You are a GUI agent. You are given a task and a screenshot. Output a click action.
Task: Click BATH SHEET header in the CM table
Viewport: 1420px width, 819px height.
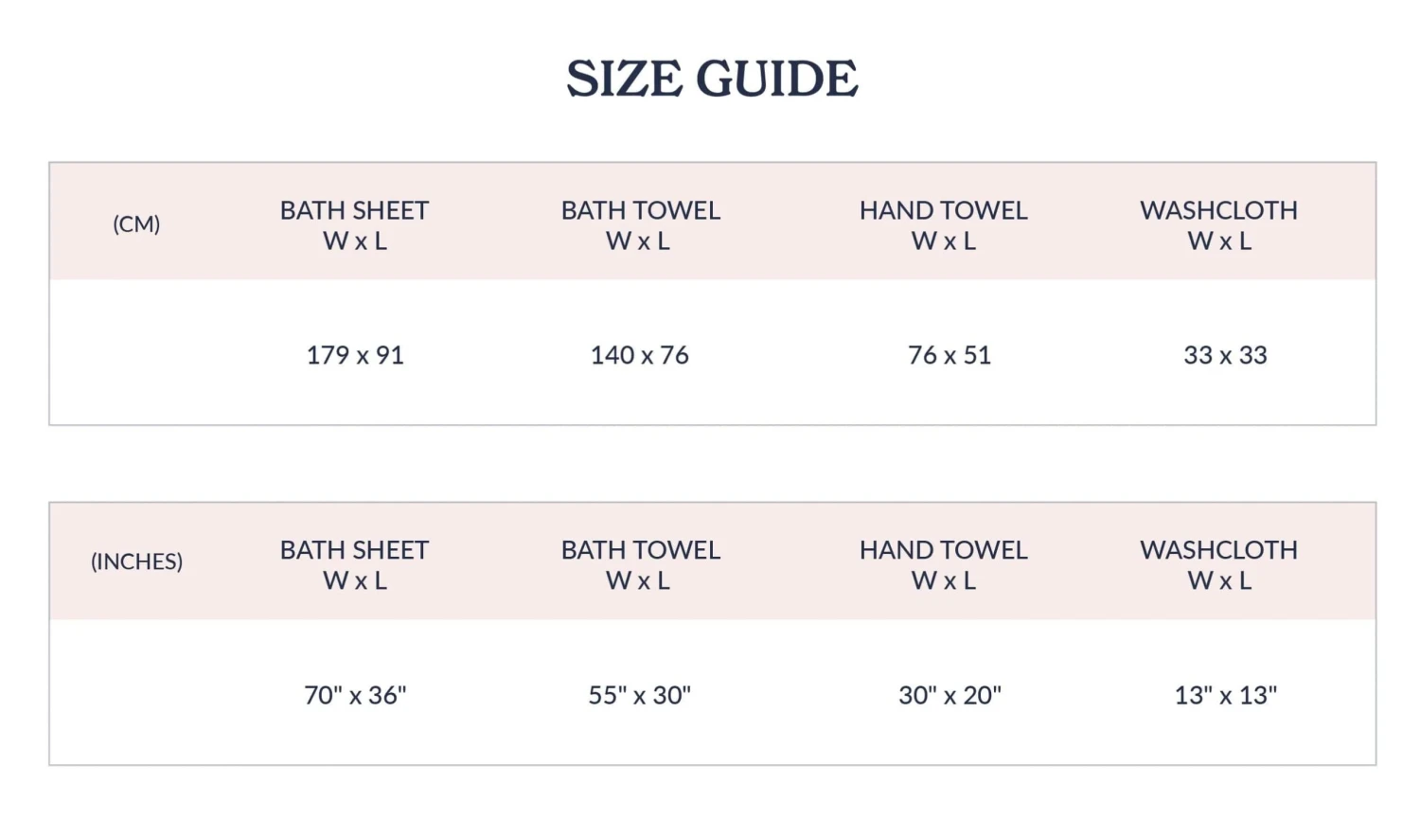tap(354, 210)
